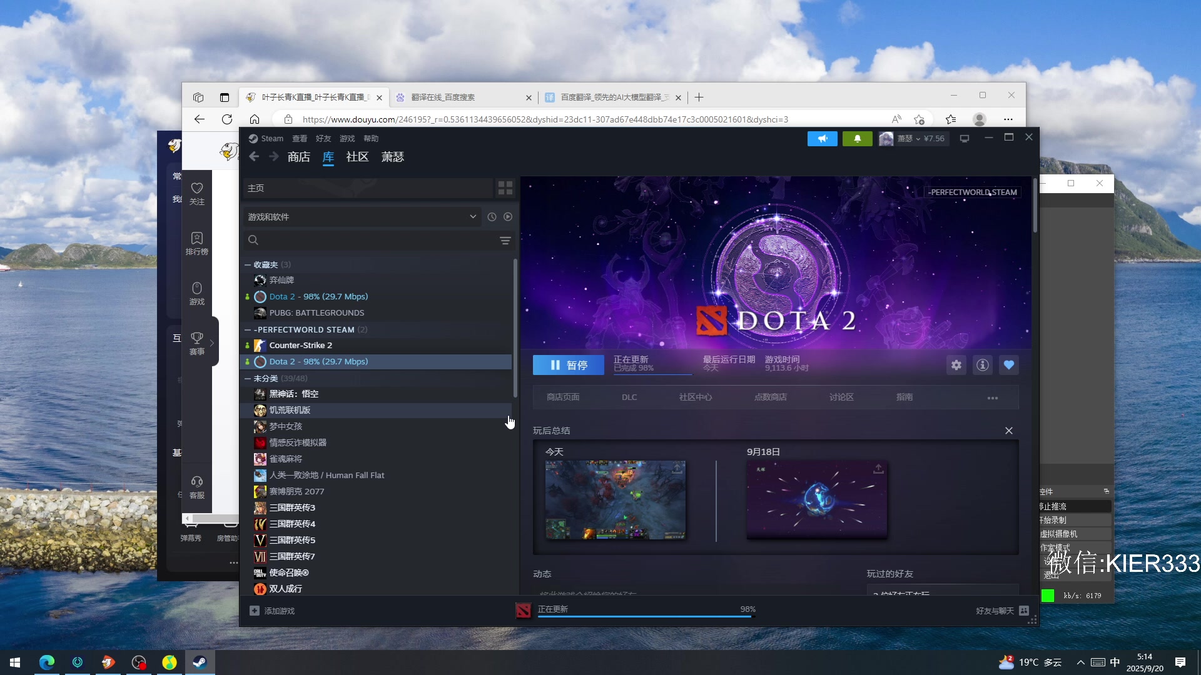Open friends and chat icon

tap(1024, 611)
